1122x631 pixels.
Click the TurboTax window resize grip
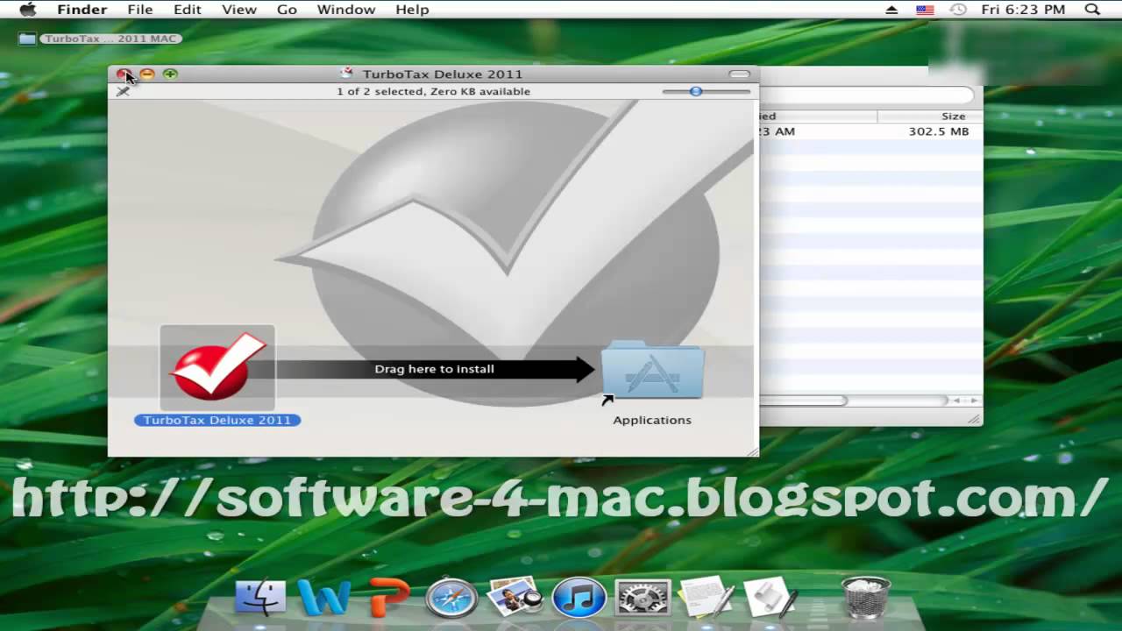(x=752, y=450)
